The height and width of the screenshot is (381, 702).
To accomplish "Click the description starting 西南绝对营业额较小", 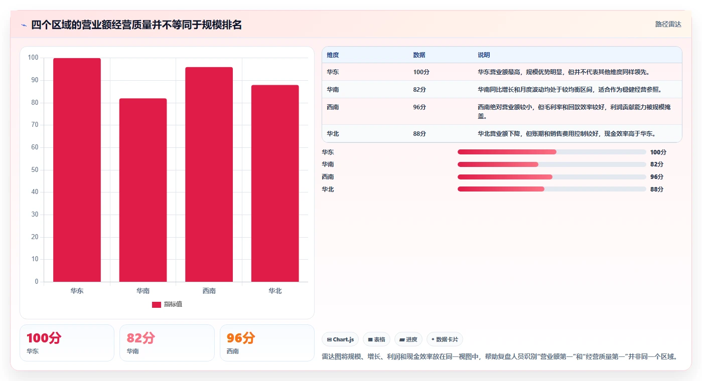I will coord(574,112).
